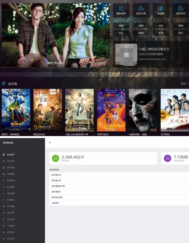The height and width of the screenshot is (243, 189).
Task: Select the 科幻 genre button
Action: tap(121, 33)
